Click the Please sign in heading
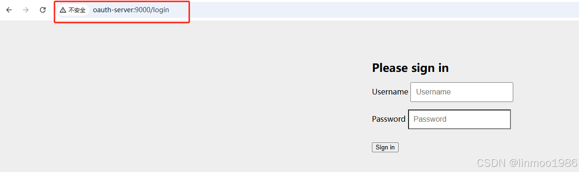 tap(410, 68)
